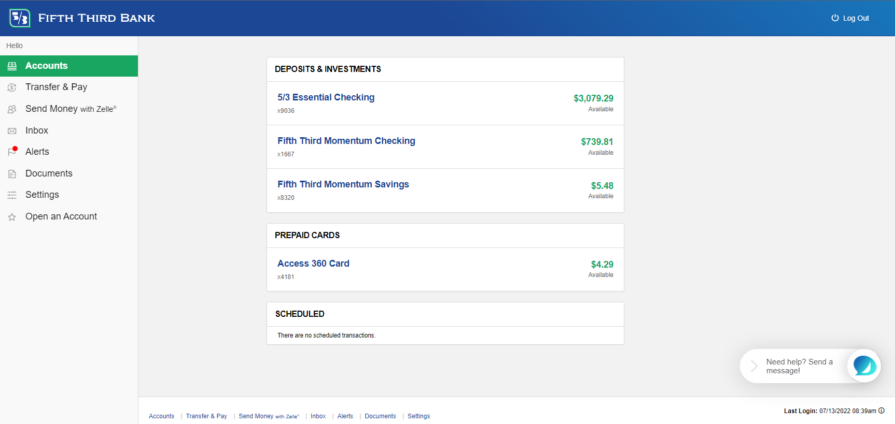Open 5/3 Essential Checking account

(x=326, y=97)
